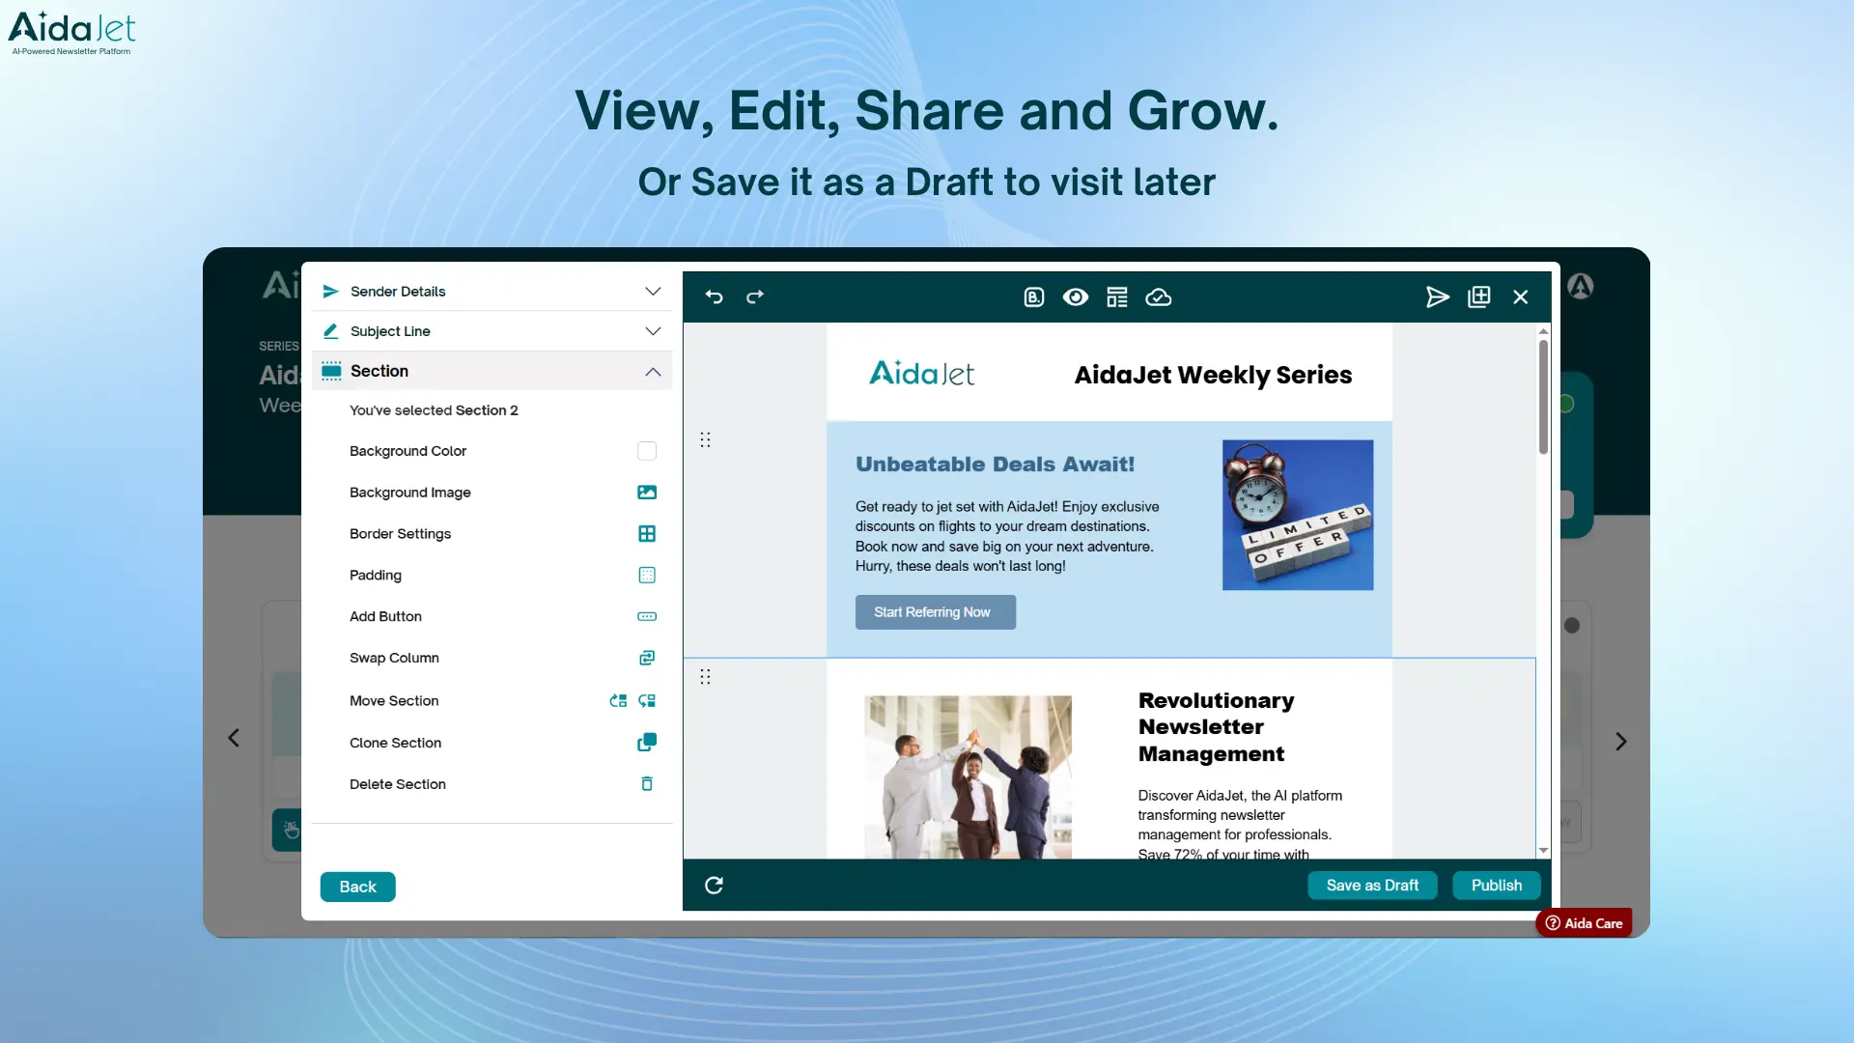Close the editor with X icon
Viewport: 1854px width, 1043px height.
(1521, 297)
